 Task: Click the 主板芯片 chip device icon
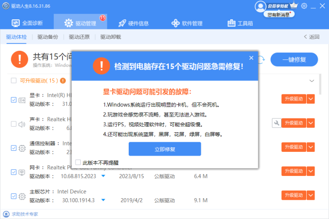click(x=22, y=197)
